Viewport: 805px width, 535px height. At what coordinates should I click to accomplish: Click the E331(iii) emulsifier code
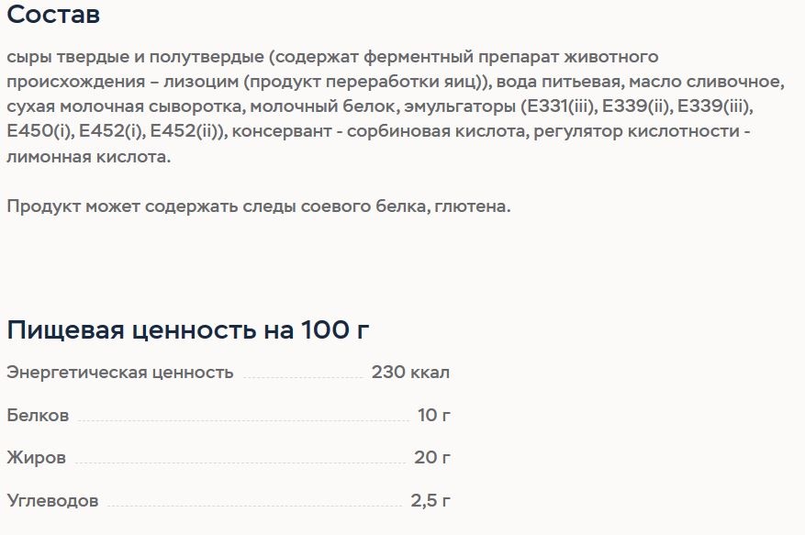pos(561,106)
